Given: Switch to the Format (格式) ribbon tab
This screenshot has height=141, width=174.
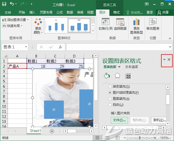Looking at the screenshot, I should point(116,12).
